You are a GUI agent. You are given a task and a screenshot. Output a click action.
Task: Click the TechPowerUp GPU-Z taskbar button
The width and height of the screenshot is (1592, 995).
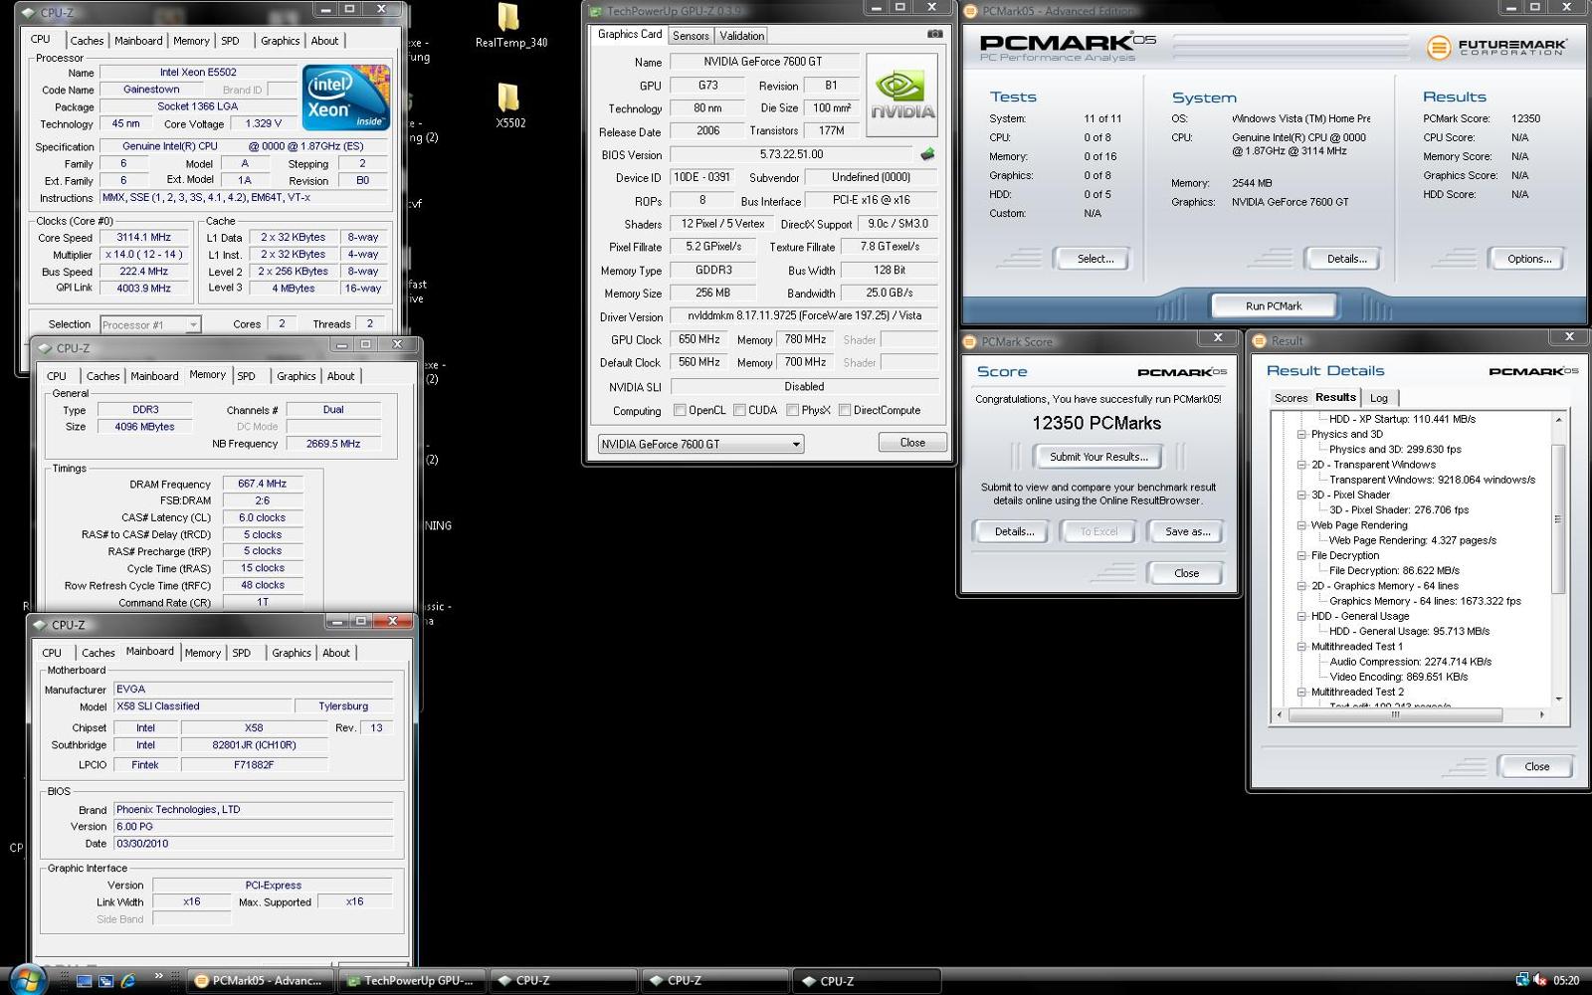[x=413, y=981]
